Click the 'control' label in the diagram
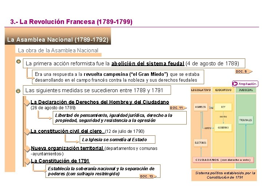Image resolution: width=262 pixels, height=196 pixels. coord(208,128)
